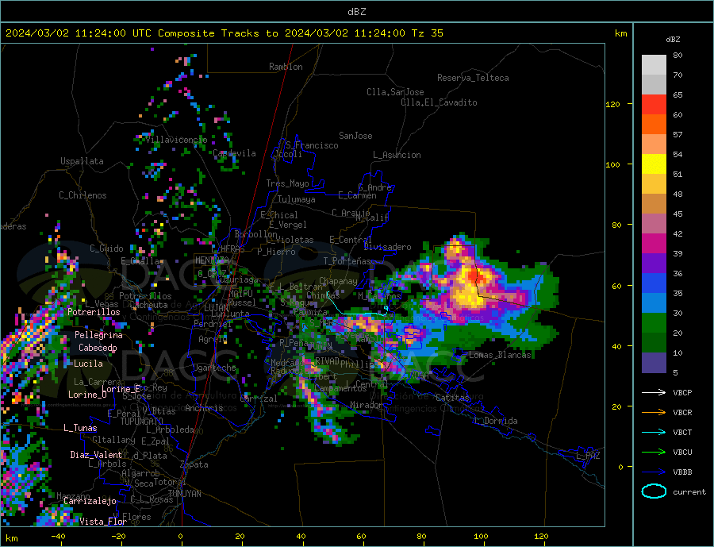714x547 pixels.
Task: Click the cyan VBCT arrow legend icon
Action: coord(654,432)
